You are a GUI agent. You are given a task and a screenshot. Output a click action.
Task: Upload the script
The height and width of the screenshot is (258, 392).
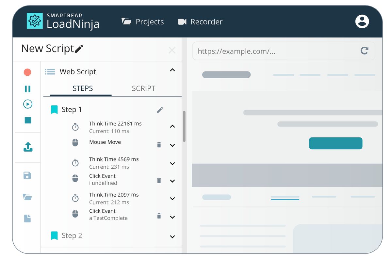tap(27, 147)
